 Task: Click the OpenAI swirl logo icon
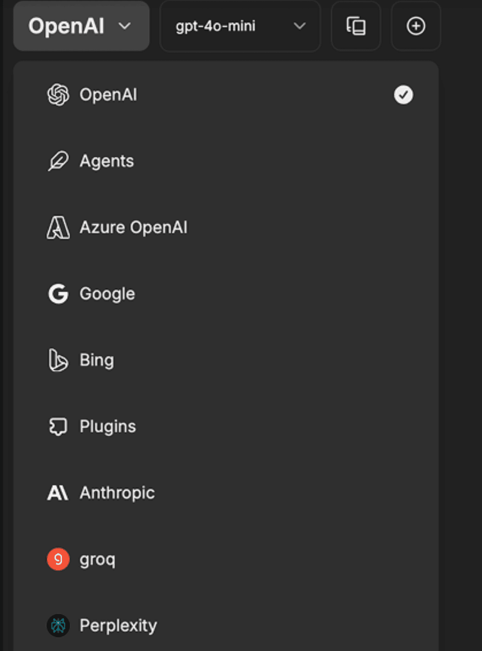coord(58,95)
